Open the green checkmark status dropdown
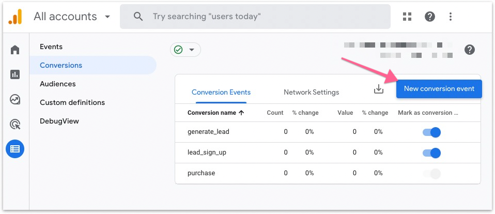Viewport: 495px width, 214px height. tap(185, 50)
